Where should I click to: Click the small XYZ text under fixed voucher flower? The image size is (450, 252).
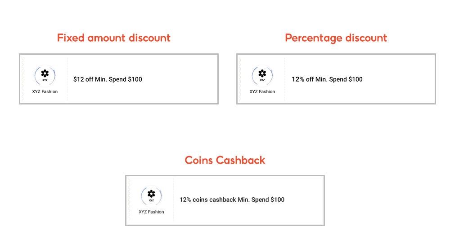(45, 80)
